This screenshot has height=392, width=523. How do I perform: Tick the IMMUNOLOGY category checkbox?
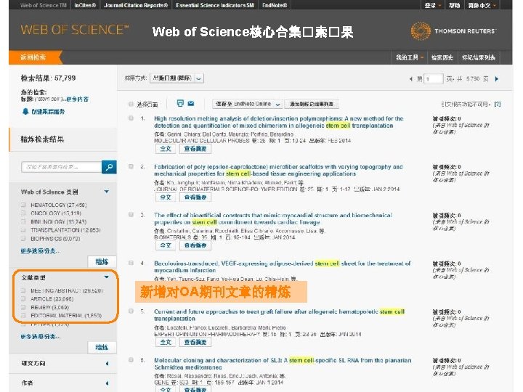click(23, 221)
